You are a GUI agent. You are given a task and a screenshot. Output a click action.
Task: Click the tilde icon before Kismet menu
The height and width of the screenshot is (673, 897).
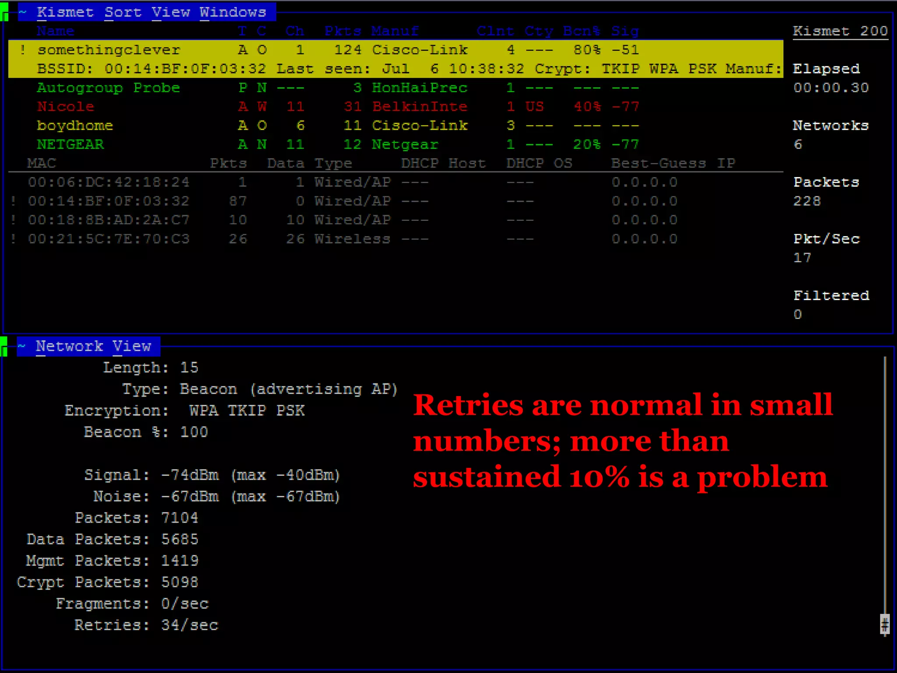click(x=23, y=12)
